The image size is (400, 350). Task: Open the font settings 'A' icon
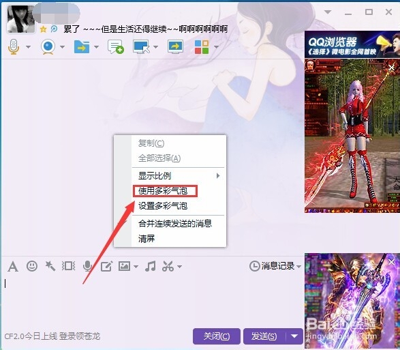point(13,267)
